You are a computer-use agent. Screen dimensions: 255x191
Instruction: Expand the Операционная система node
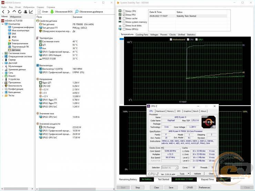click(2, 57)
